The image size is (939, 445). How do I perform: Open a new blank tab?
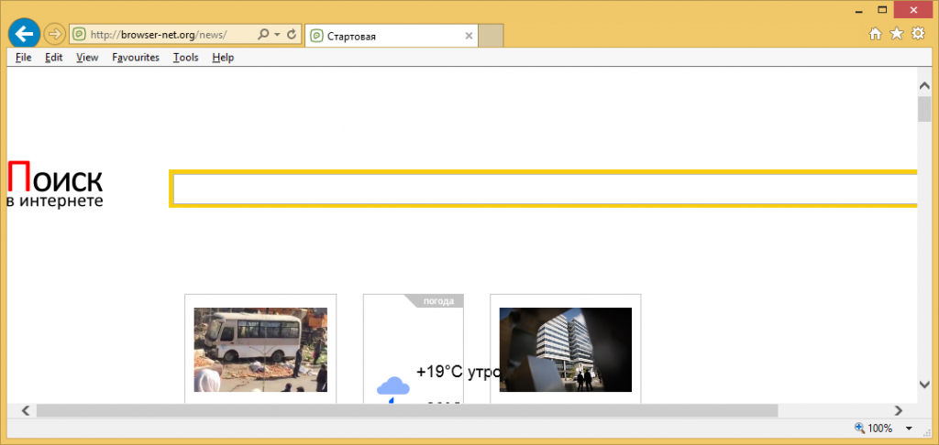point(492,36)
